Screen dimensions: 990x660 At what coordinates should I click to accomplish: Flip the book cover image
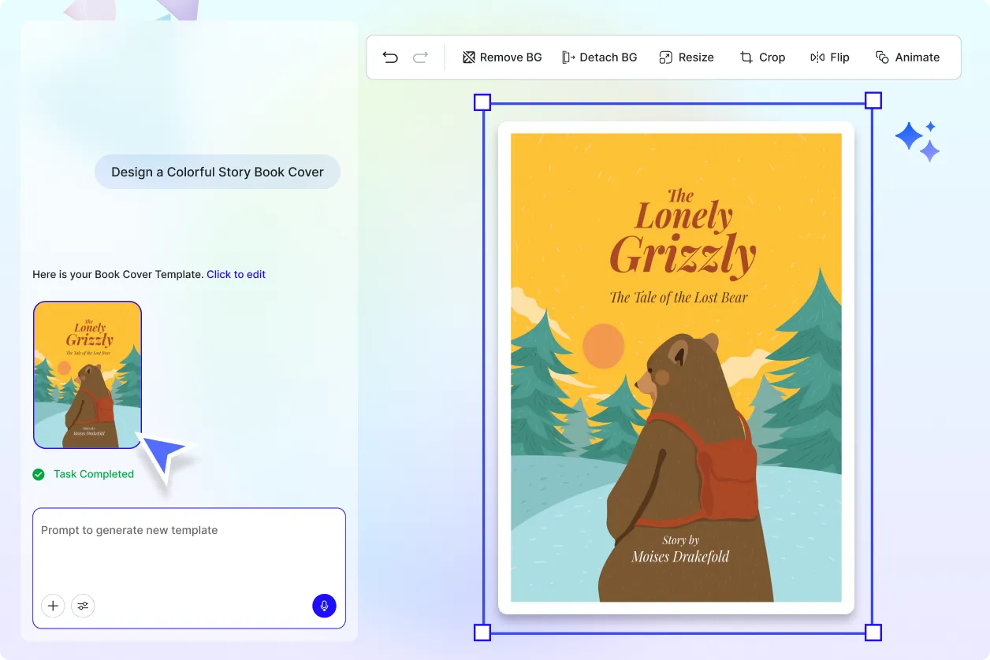point(830,57)
